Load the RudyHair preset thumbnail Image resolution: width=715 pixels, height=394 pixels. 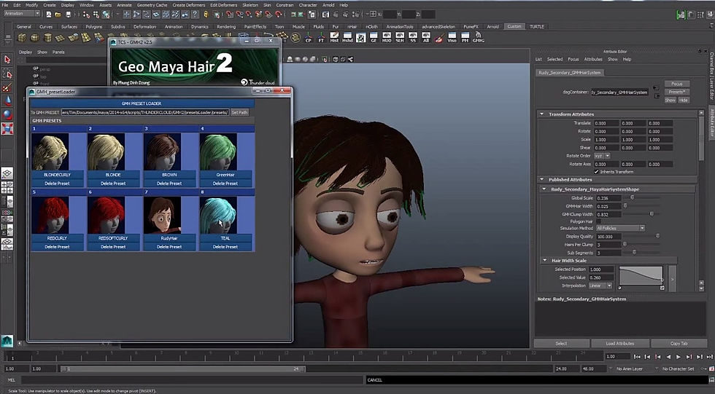point(162,215)
